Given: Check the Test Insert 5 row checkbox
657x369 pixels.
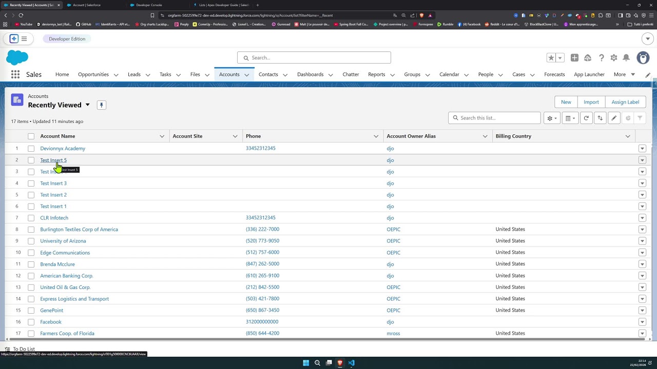Looking at the screenshot, I should [31, 160].
